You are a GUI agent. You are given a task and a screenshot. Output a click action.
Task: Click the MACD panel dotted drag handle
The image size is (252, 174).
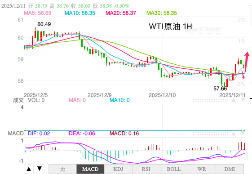pyautogui.click(x=210, y=134)
